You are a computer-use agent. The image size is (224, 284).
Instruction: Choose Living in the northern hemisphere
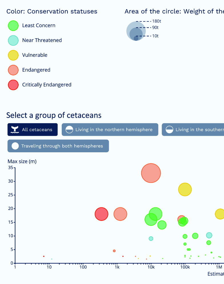tap(110, 129)
